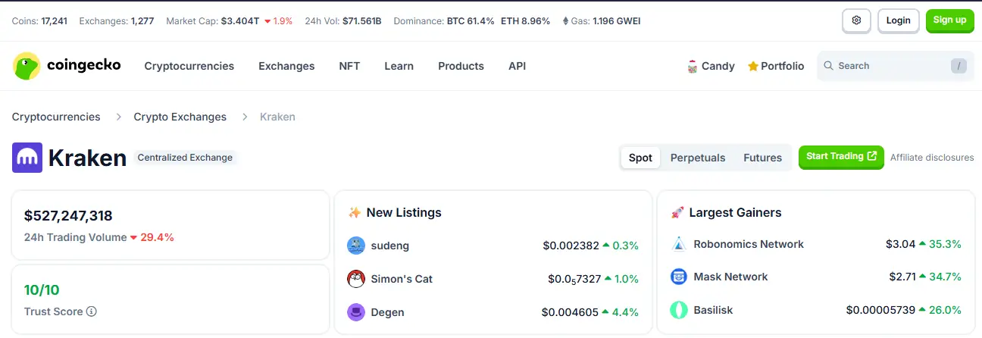Open the Exchanges menu

pos(286,66)
